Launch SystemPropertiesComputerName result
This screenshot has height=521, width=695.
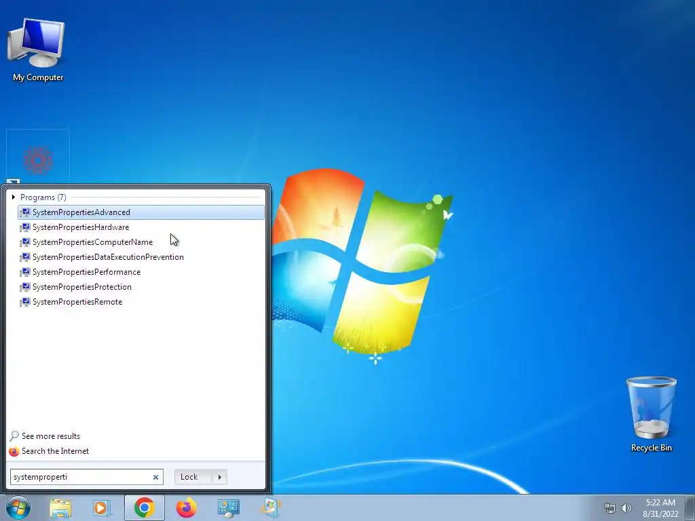(x=141, y=242)
